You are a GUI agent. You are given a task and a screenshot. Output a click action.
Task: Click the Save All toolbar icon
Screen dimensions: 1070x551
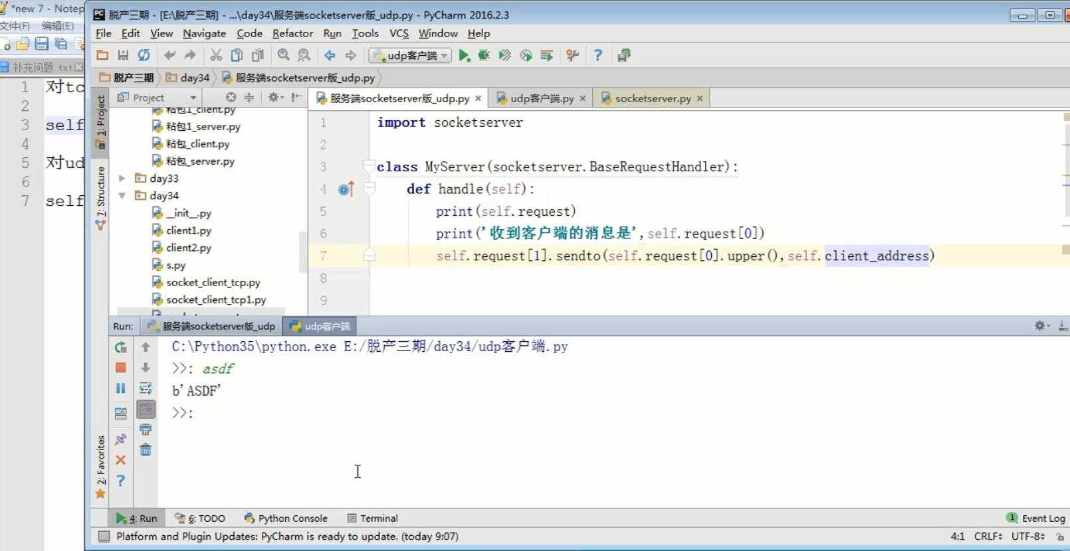coord(123,55)
